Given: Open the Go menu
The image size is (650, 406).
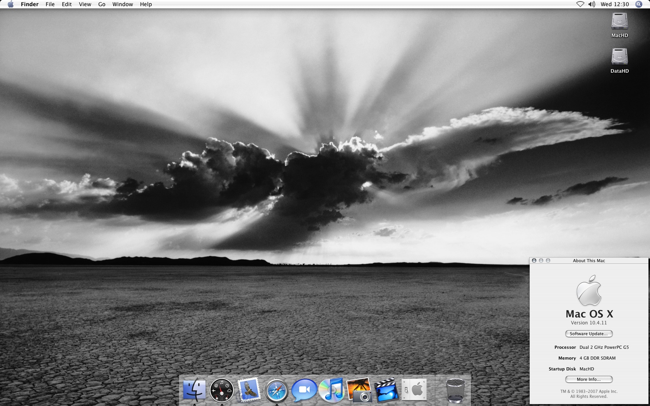Looking at the screenshot, I should click(102, 4).
